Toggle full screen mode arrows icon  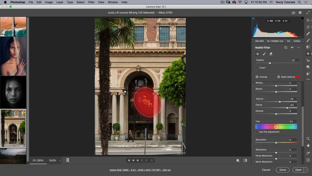[x=308, y=13]
